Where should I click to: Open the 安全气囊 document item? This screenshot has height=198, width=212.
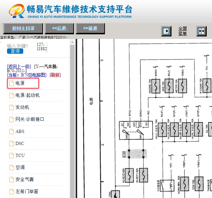(24, 180)
